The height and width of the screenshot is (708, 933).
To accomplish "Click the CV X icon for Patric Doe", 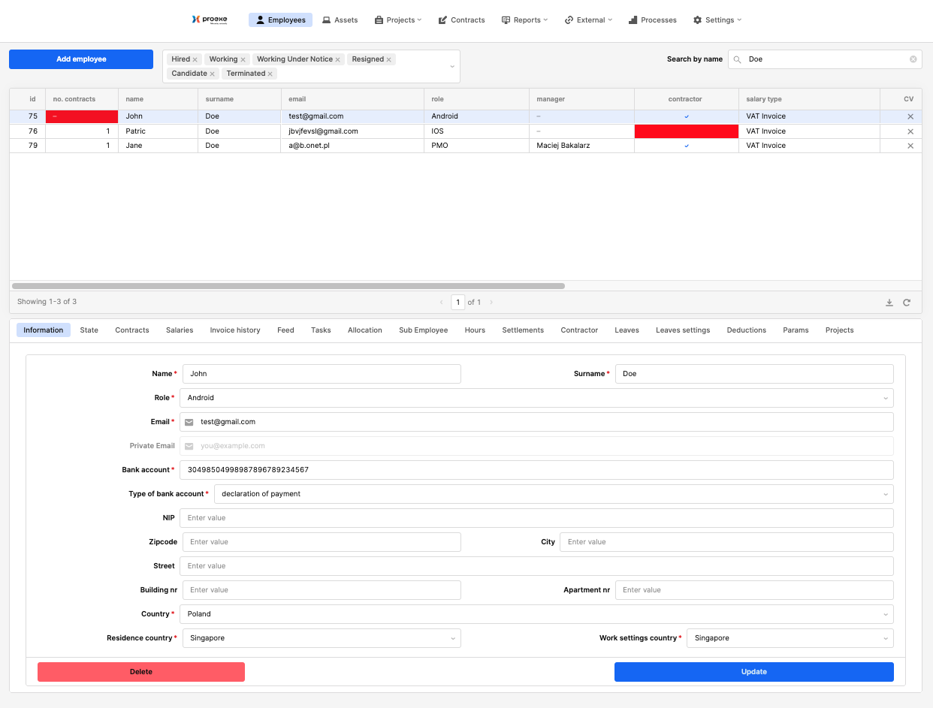I will coord(910,131).
